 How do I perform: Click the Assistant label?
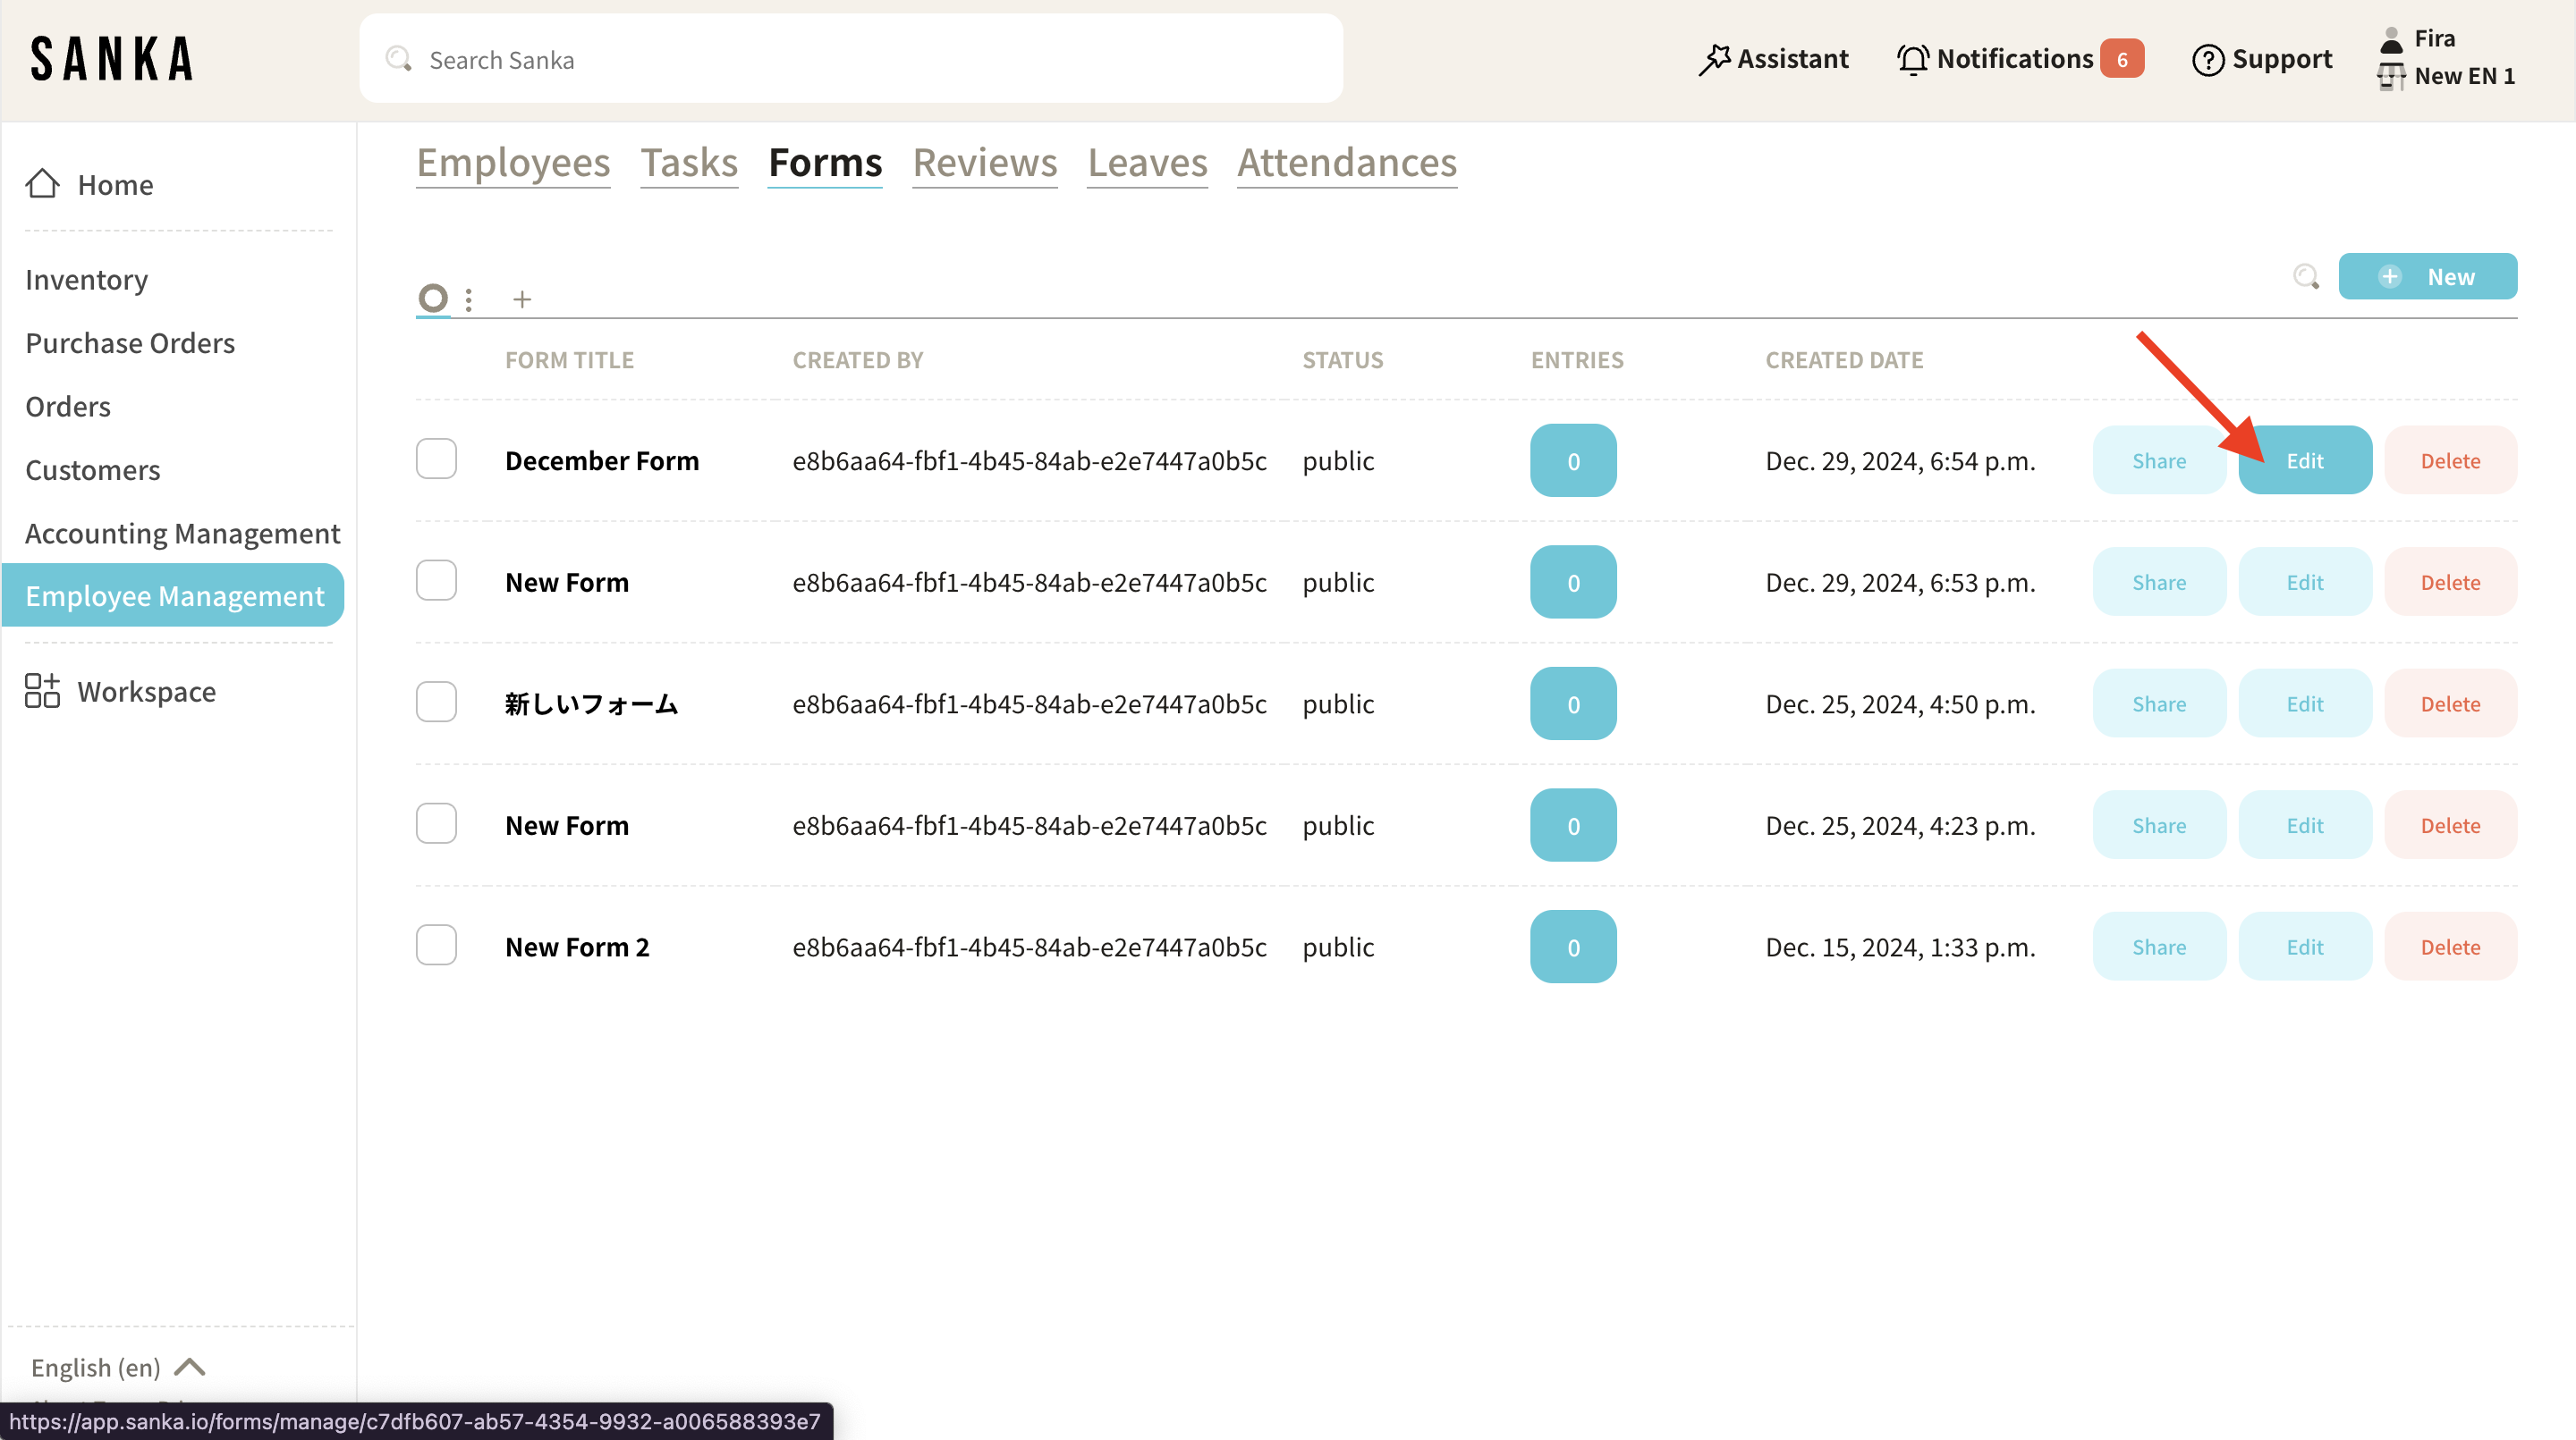1792,59
